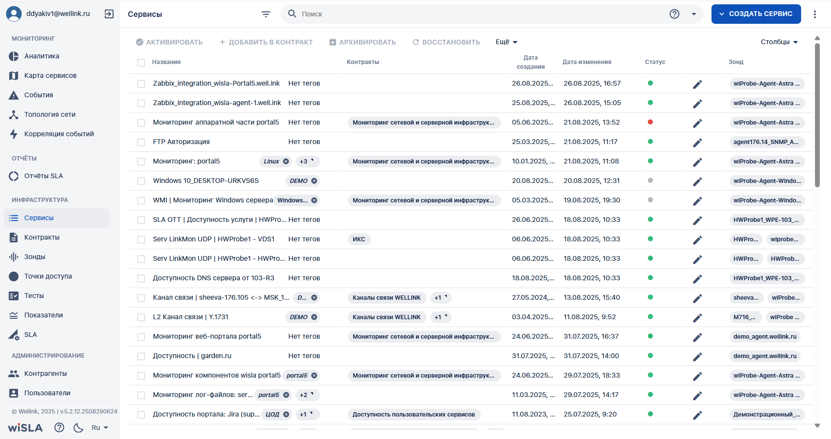
Task: Remove DEMO tag on Windows 10_DESKTOP-URKVS6S
Action: tap(314, 181)
